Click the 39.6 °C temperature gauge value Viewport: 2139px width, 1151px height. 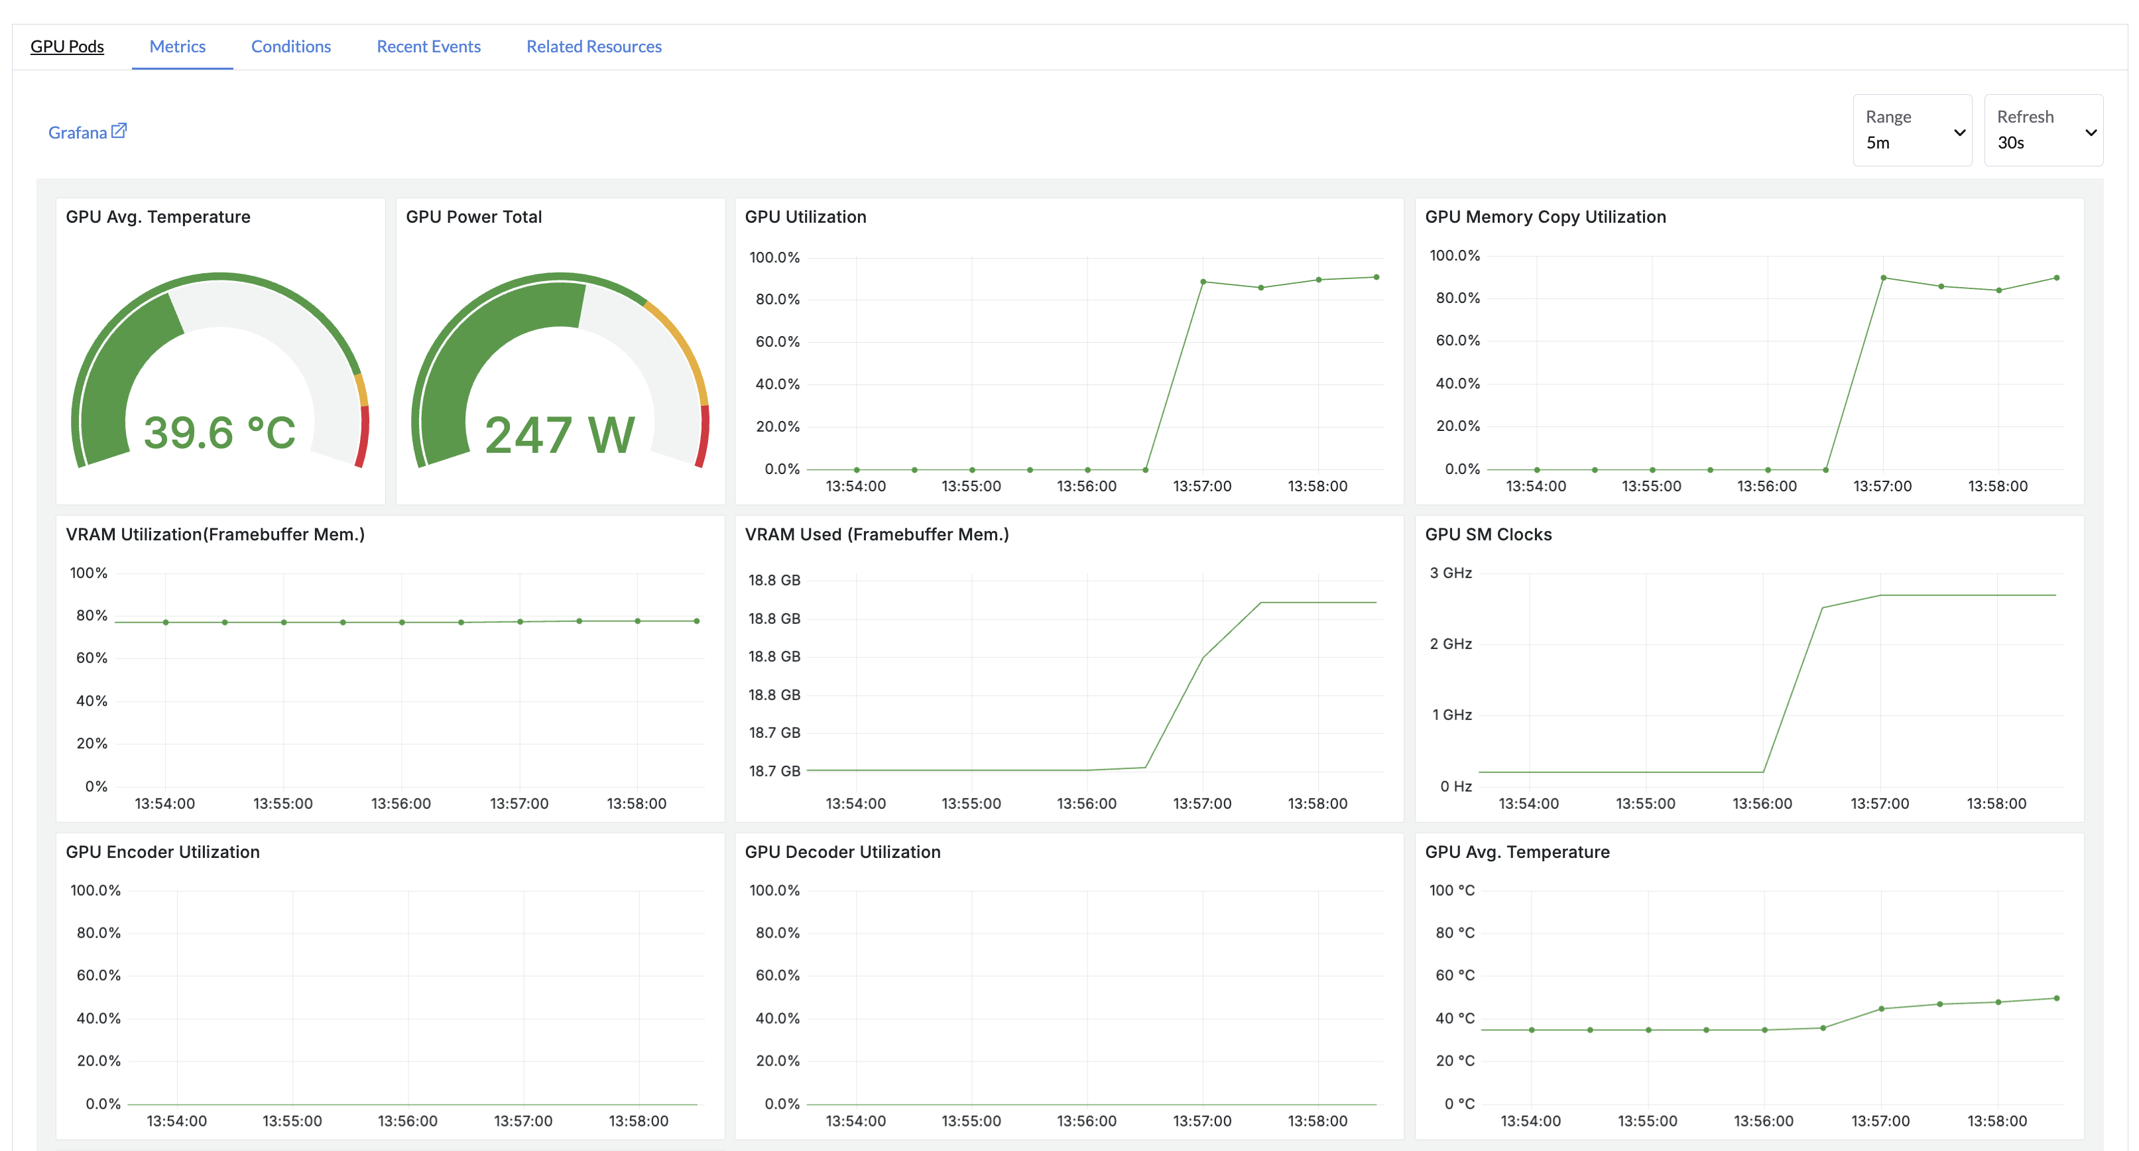(x=219, y=433)
